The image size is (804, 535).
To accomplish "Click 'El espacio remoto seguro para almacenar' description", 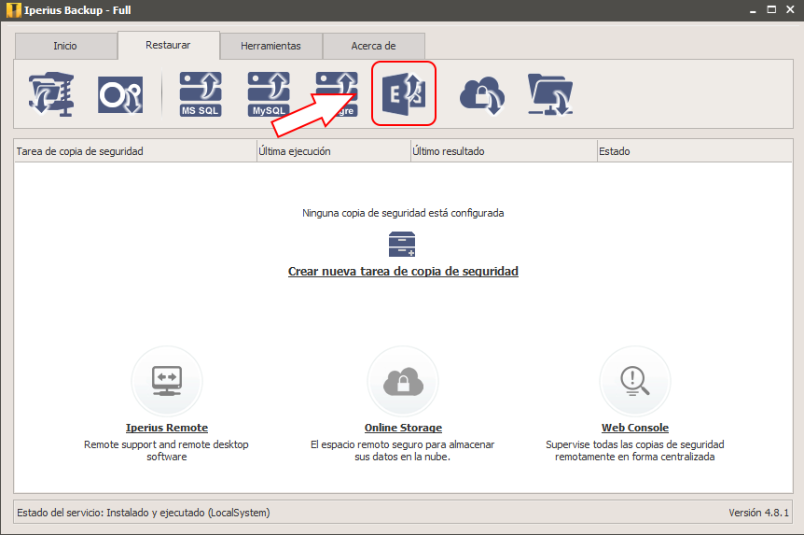I will click(403, 451).
